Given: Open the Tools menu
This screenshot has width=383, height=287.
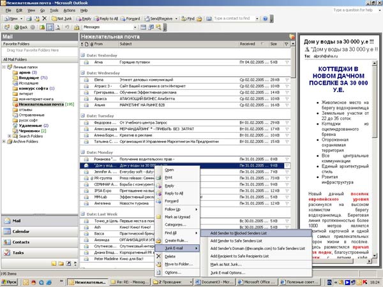Looking at the screenshot, I should click(55, 11).
